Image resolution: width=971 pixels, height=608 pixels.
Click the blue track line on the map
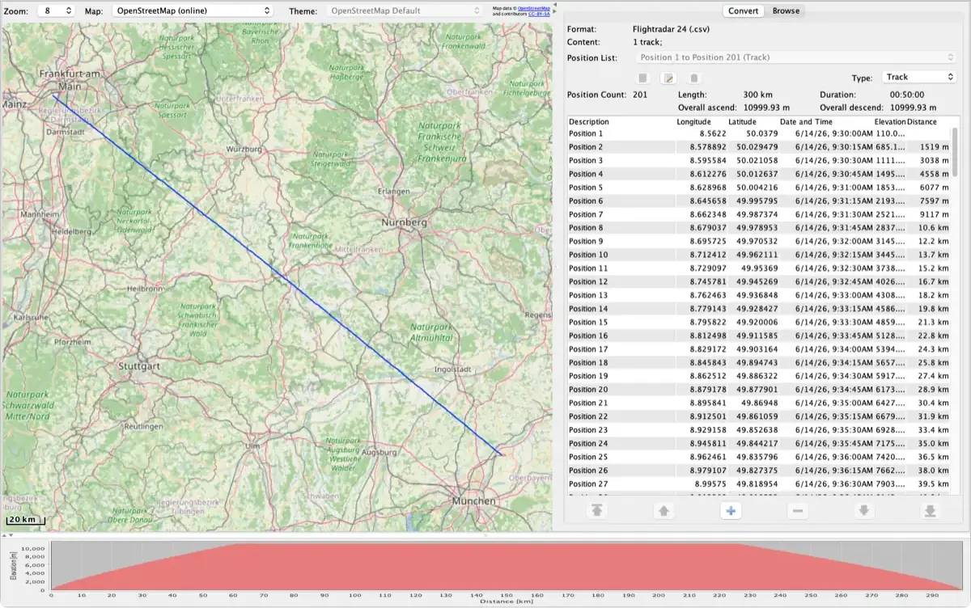pos(278,276)
